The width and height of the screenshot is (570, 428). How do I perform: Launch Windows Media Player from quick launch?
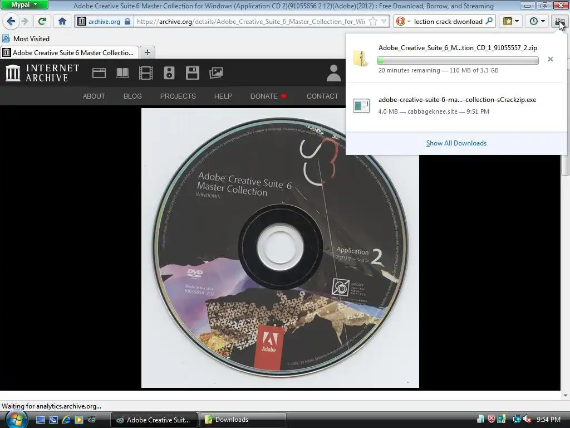(x=79, y=420)
